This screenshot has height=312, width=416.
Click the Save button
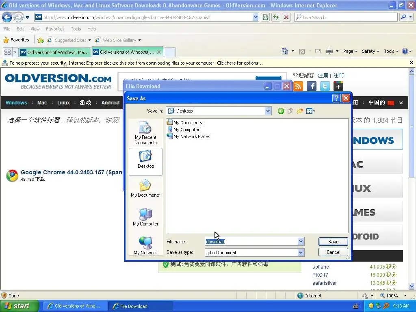pyautogui.click(x=333, y=241)
